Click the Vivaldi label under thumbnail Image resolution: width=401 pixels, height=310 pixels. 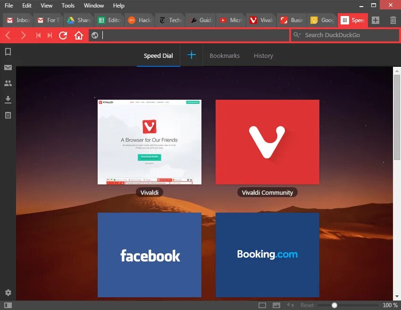click(150, 192)
